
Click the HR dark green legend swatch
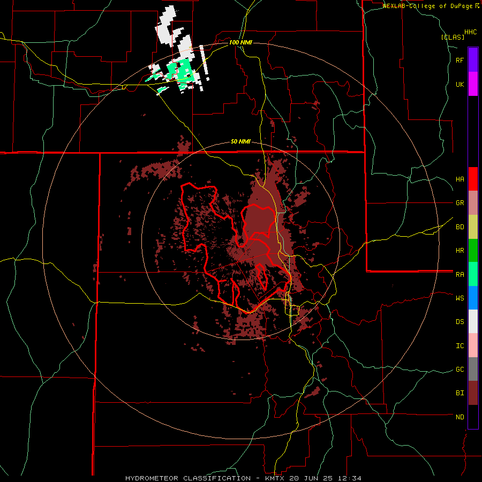(473, 251)
